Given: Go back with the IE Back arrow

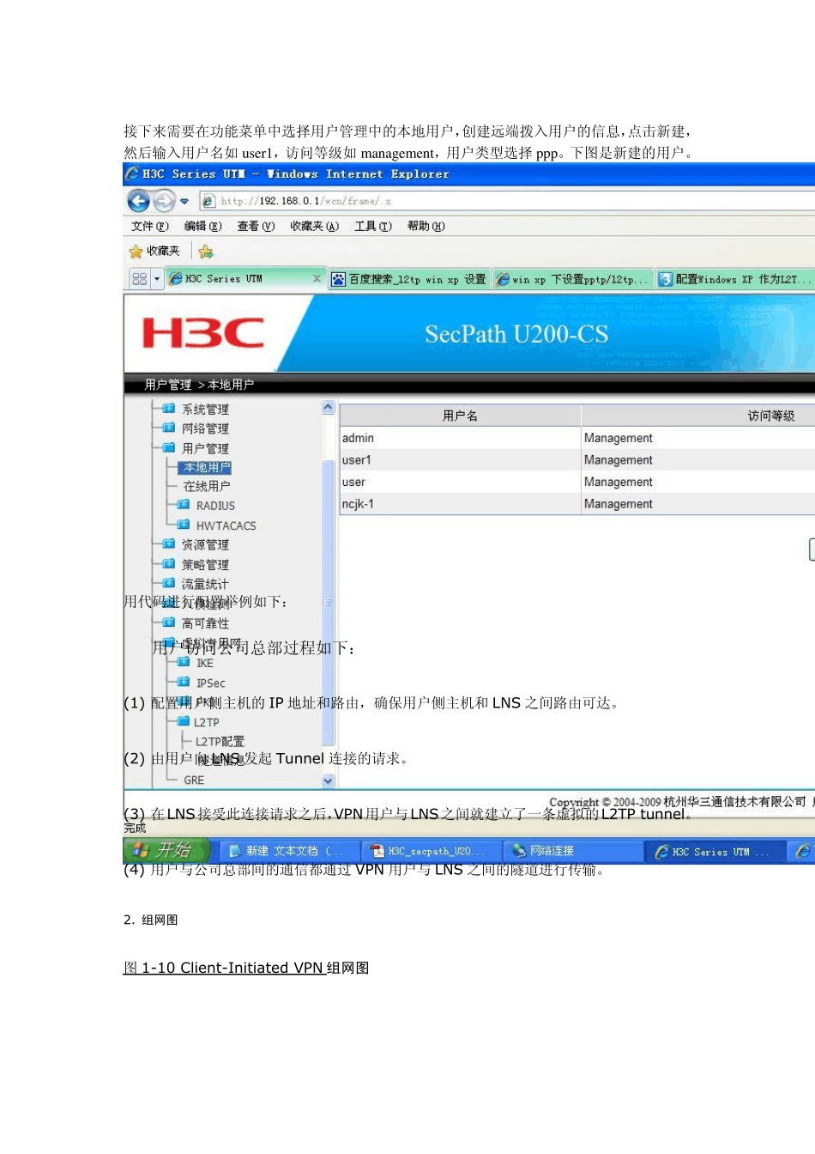Looking at the screenshot, I should point(138,201).
